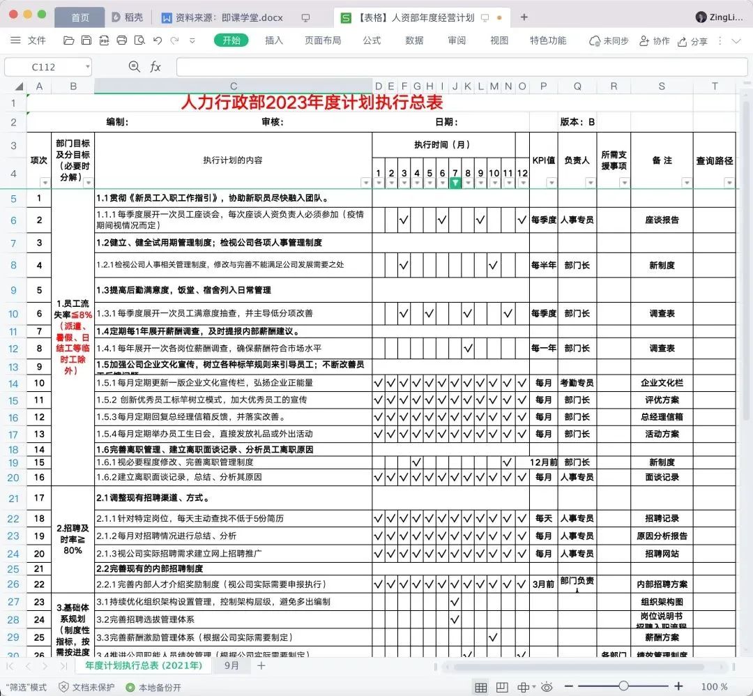Click the Save disk icon
The width and height of the screenshot is (753, 696).
(x=86, y=40)
